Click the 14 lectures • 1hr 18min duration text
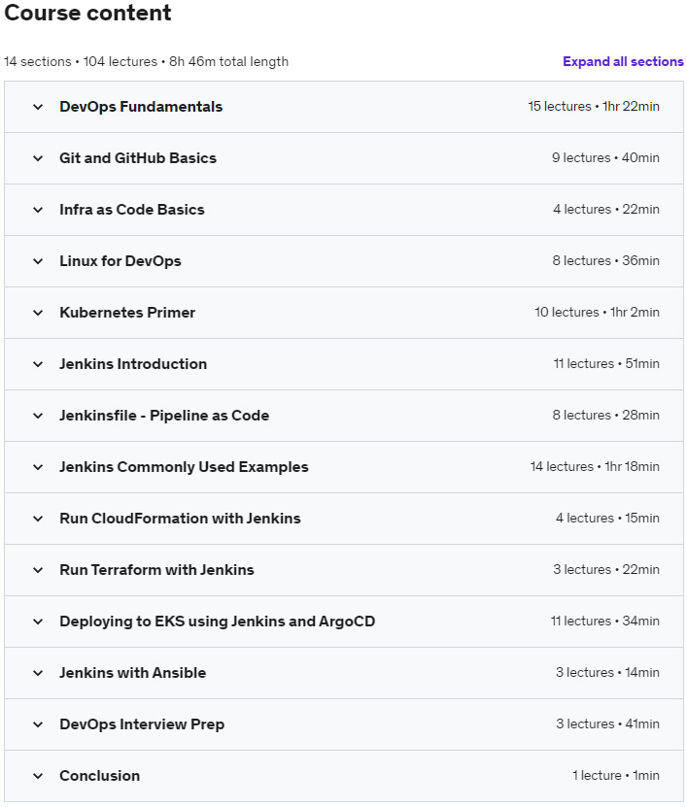Viewport: 687px width, 807px height. click(595, 466)
